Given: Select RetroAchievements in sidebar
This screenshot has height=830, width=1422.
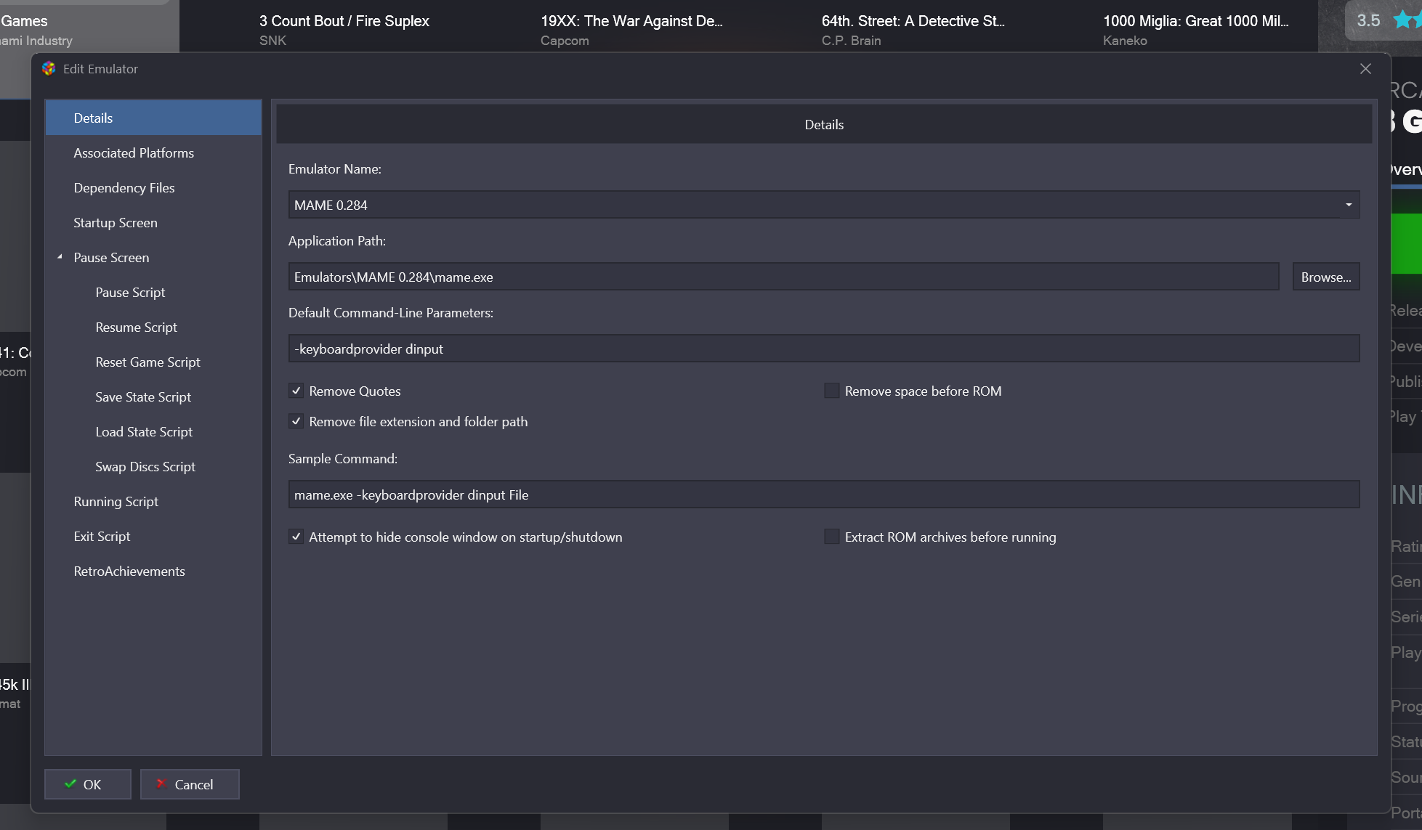Looking at the screenshot, I should 129,571.
